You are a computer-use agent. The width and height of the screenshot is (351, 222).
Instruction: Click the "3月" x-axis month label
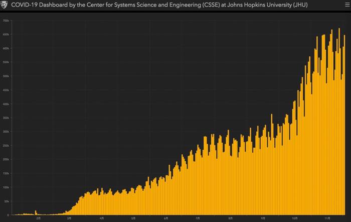[x=69, y=218]
